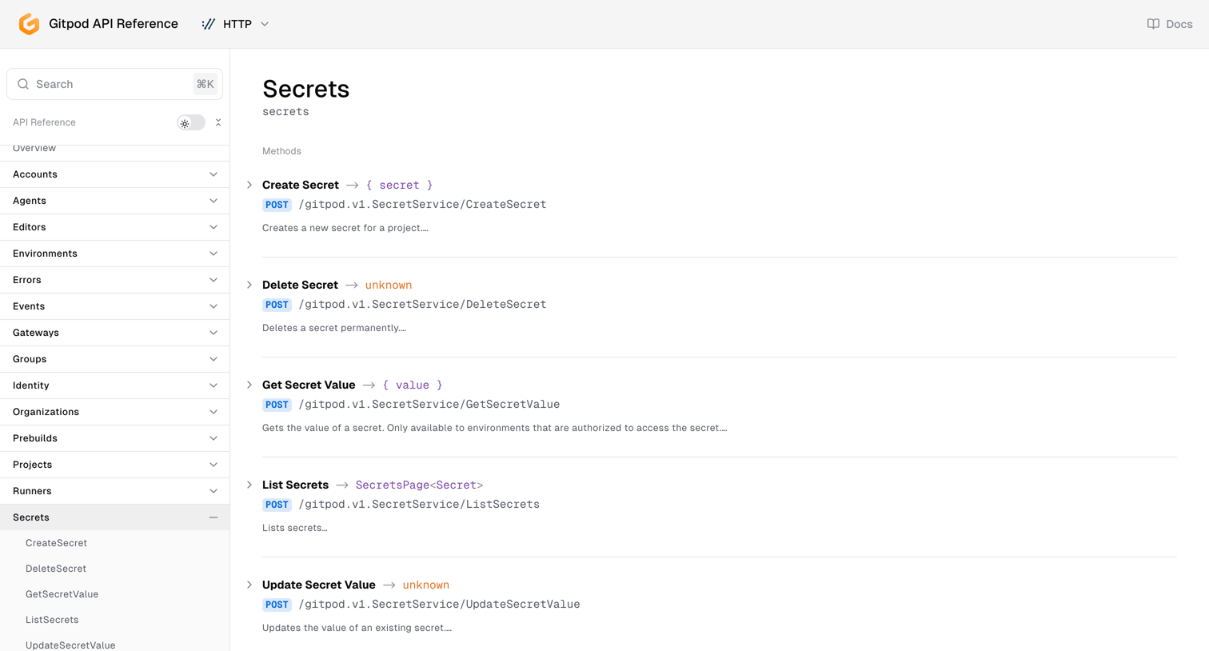Open GetSecretValue in the sidebar
The width and height of the screenshot is (1209, 651).
62,594
